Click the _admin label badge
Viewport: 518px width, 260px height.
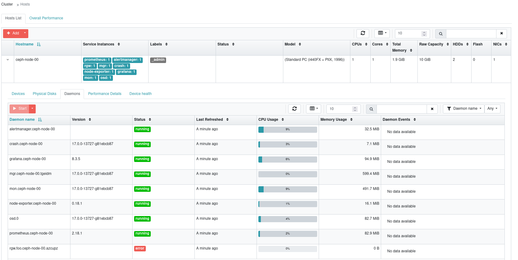158,60
